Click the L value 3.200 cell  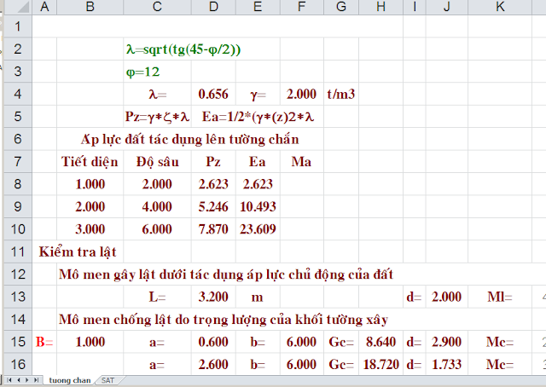pyautogui.click(x=213, y=297)
